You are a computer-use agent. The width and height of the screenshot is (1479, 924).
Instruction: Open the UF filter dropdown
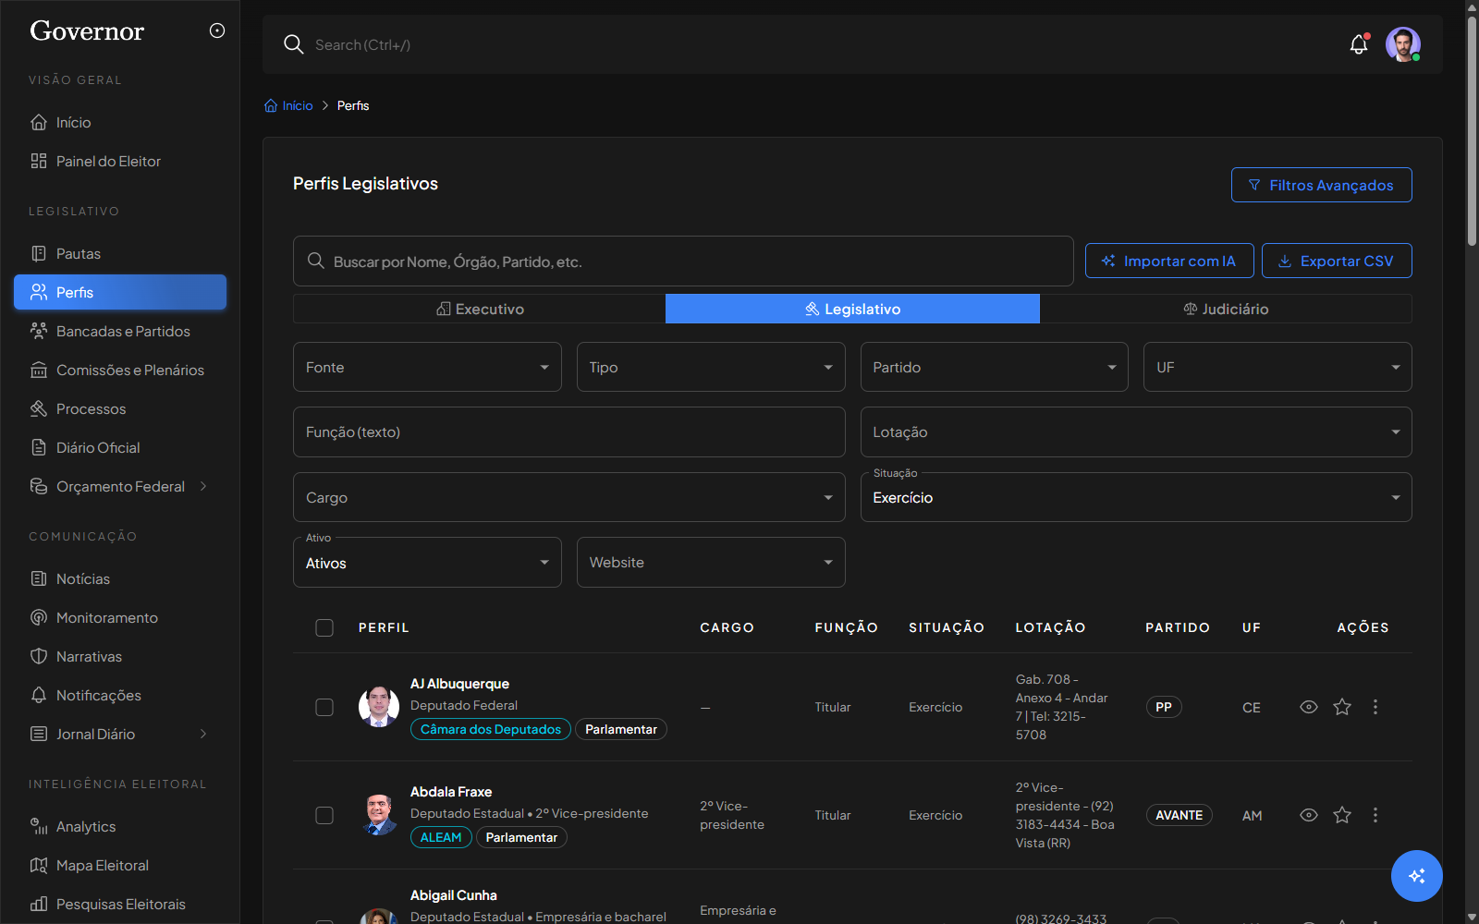1277,367
